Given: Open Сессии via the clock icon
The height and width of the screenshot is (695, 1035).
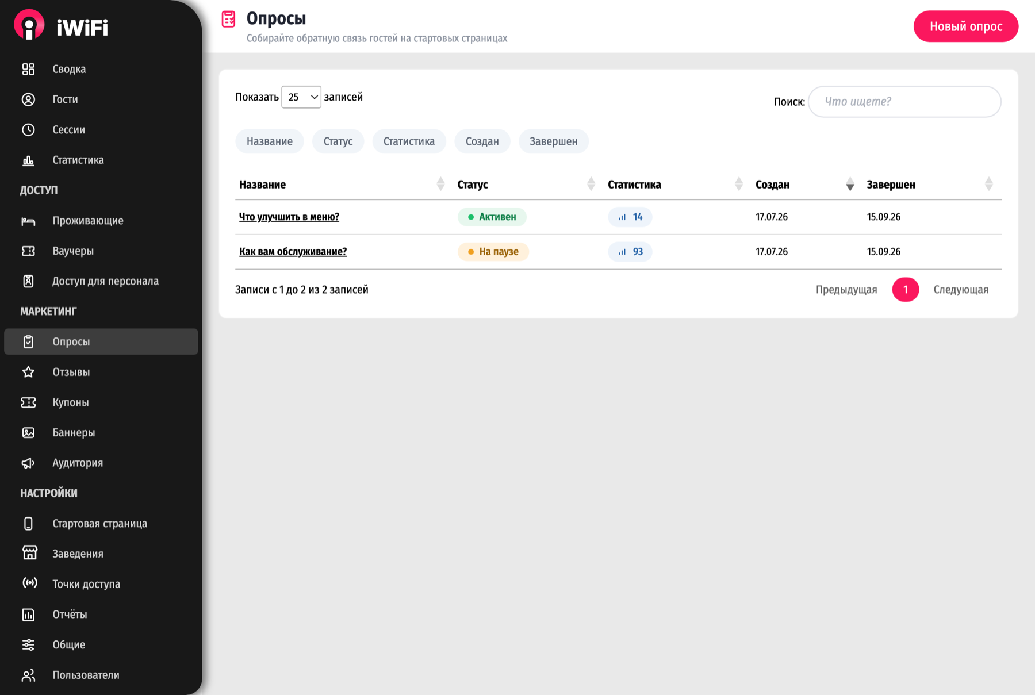Looking at the screenshot, I should click(28, 130).
